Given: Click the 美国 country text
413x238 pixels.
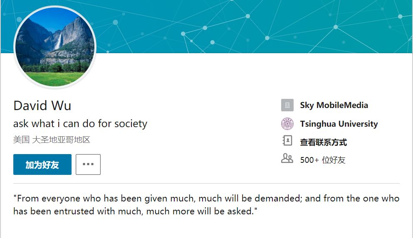Looking at the screenshot, I should pyautogui.click(x=21, y=140).
